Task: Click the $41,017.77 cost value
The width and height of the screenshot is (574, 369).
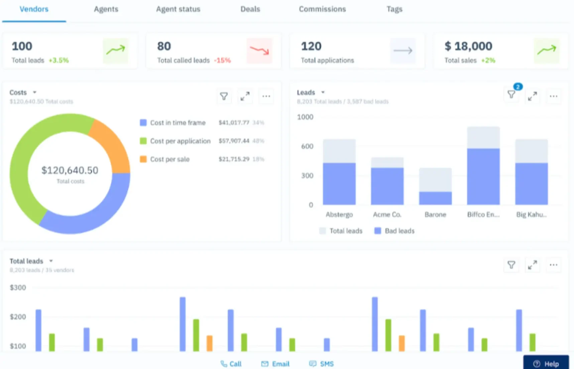Action: pyautogui.click(x=234, y=123)
